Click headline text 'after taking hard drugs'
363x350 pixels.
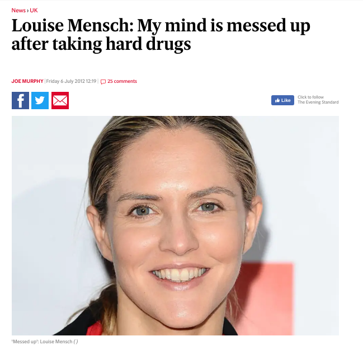pos(101,44)
